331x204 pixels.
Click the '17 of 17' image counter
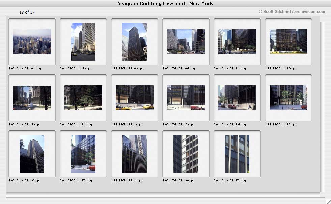click(27, 12)
